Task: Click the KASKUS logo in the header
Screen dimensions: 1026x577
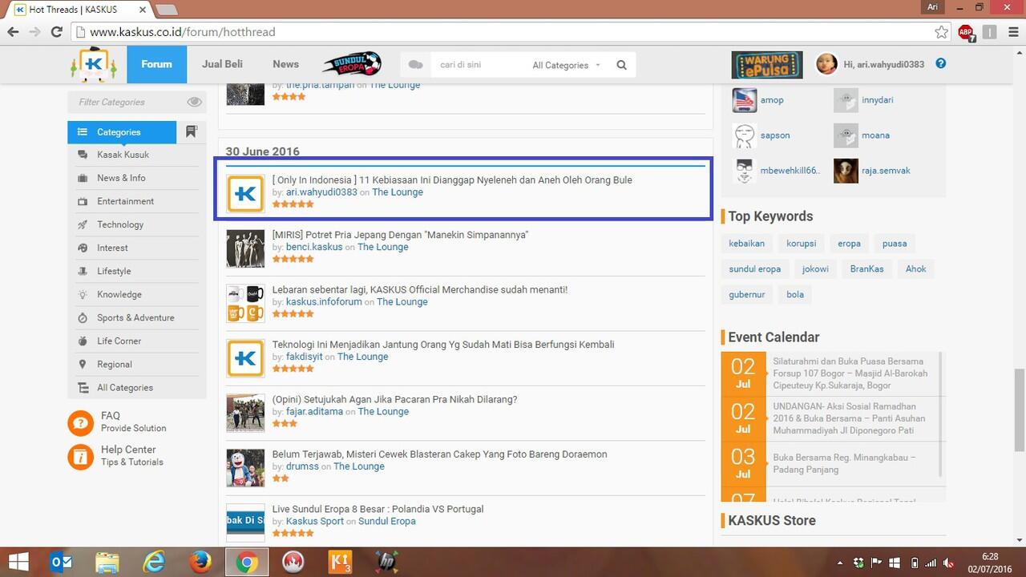Action: tap(93, 65)
